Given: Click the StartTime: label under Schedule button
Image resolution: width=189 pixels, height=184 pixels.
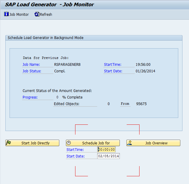Looking at the screenshot, I should click(75, 150).
